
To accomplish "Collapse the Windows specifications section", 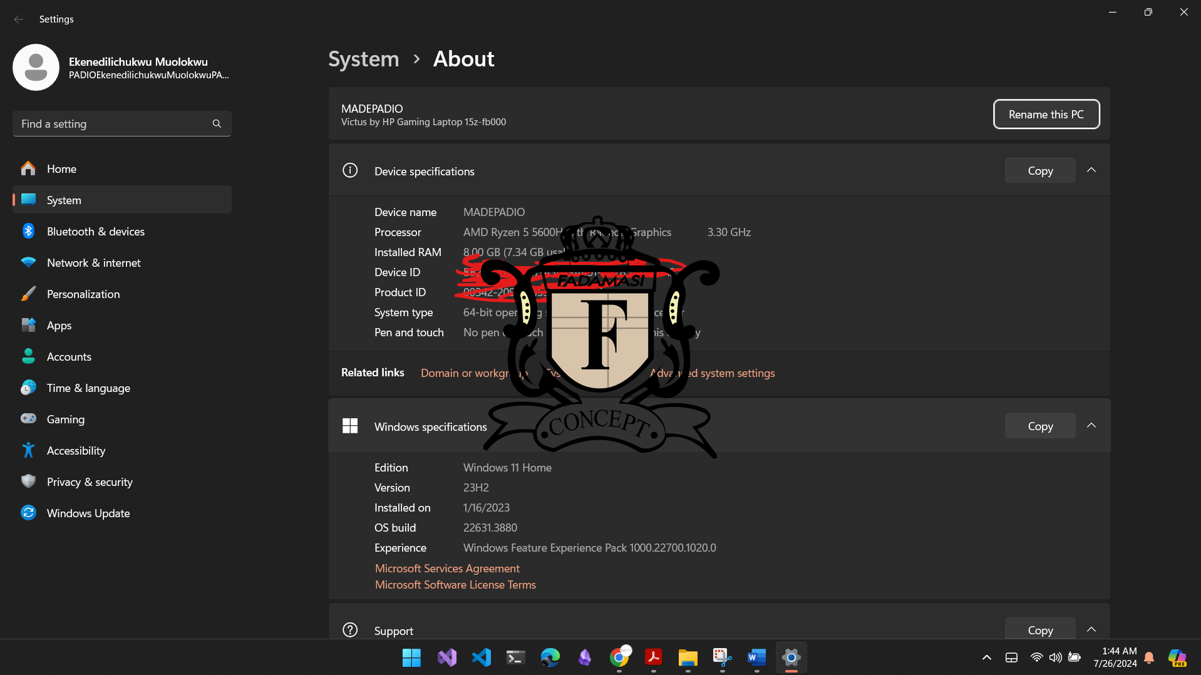I will pos(1091,426).
